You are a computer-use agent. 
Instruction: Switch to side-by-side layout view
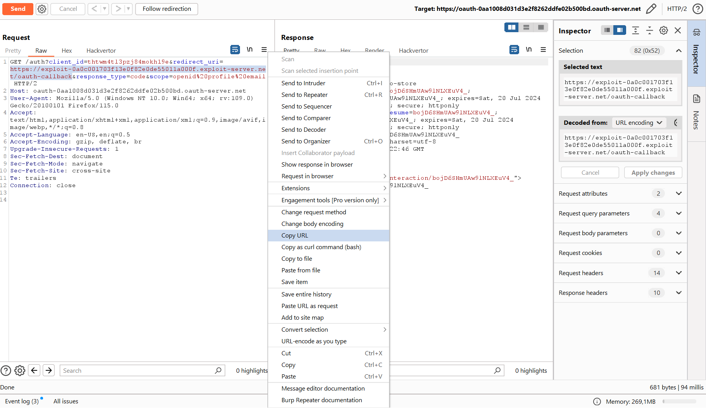pos(512,27)
